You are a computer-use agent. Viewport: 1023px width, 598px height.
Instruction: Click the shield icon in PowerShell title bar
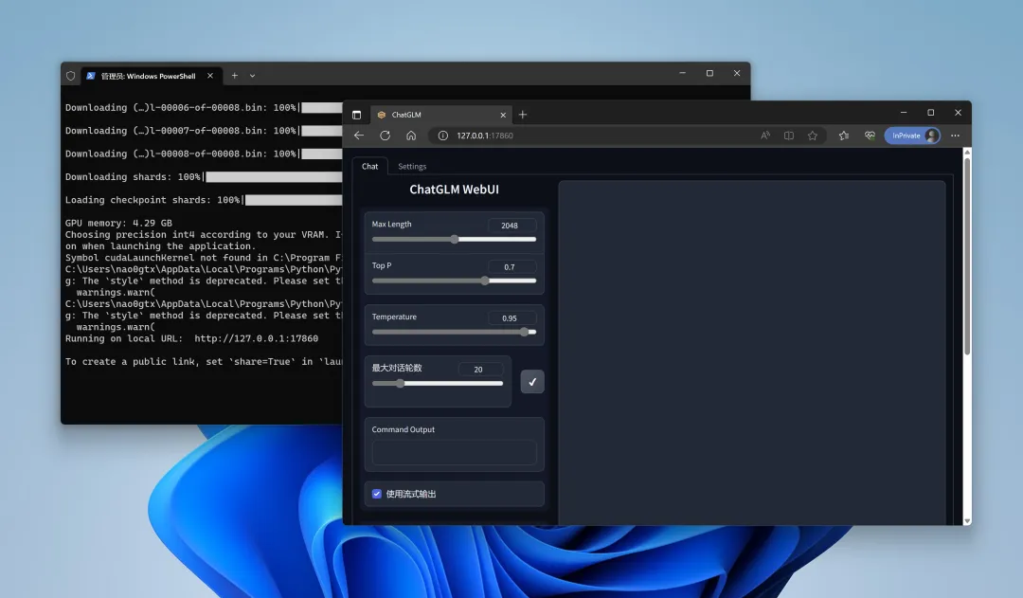pyautogui.click(x=70, y=76)
